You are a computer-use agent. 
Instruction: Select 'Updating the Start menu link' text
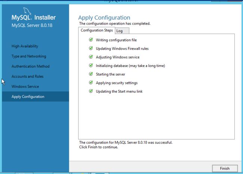tap(119, 91)
